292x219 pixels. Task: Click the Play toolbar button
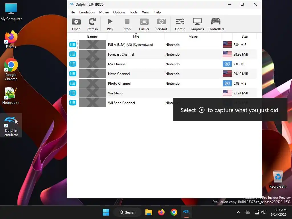(x=110, y=25)
